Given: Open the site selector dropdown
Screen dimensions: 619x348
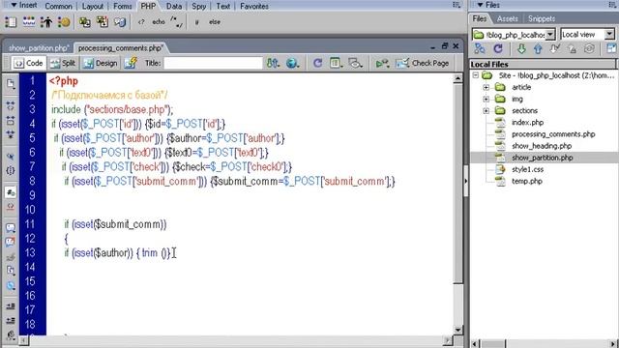Looking at the screenshot, I should tap(550, 35).
